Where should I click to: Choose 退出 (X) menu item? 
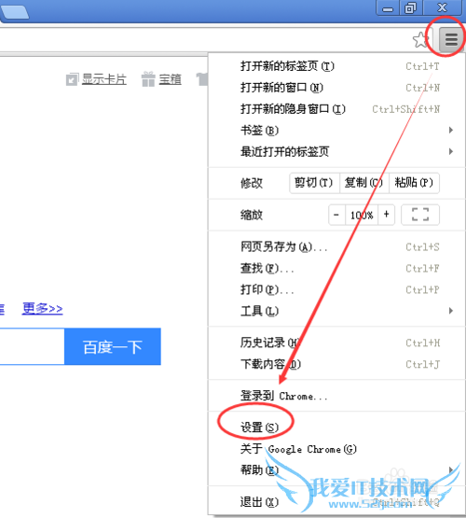click(336, 502)
